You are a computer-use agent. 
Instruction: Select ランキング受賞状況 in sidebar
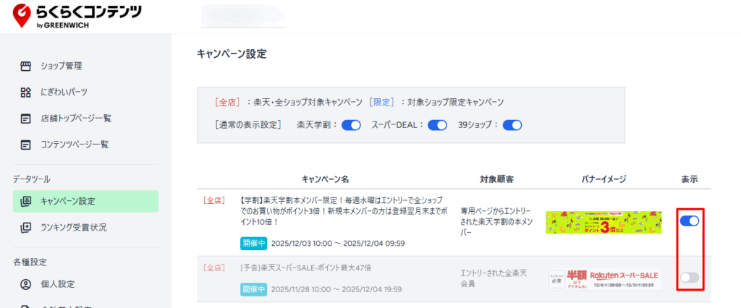coord(73,227)
